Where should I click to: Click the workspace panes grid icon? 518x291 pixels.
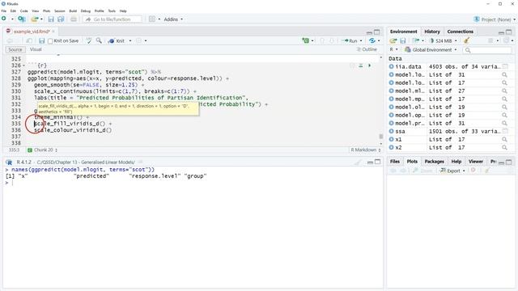[x=152, y=19]
